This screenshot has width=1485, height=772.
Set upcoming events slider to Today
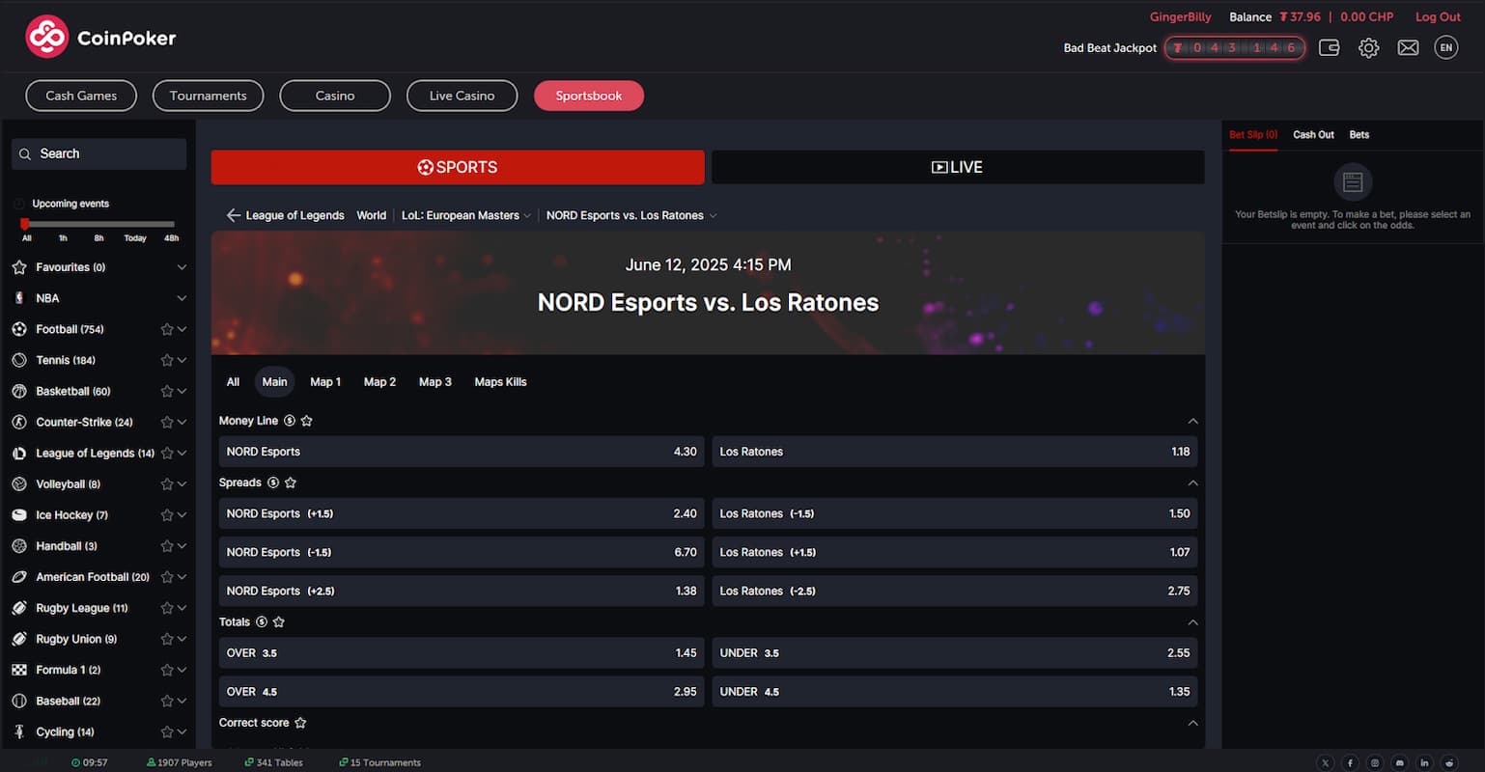[135, 237]
